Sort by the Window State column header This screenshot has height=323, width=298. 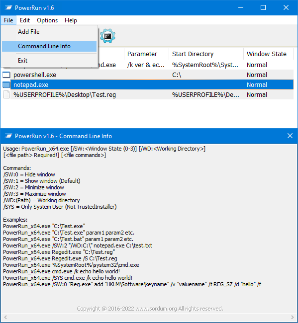(x=269, y=54)
